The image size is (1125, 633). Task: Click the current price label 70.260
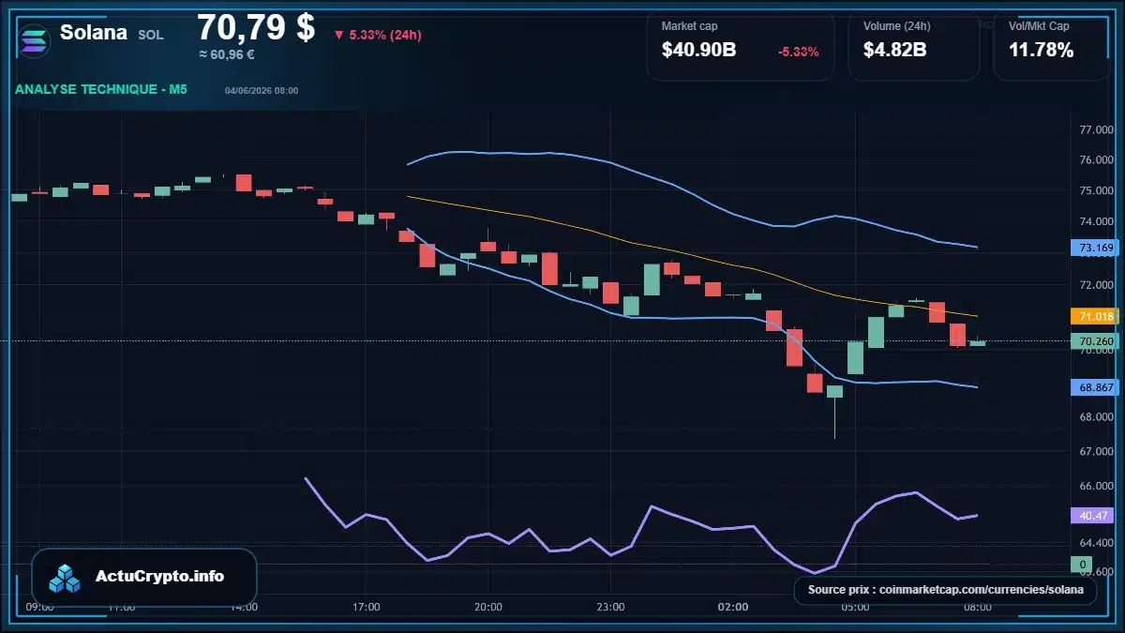[1095, 341]
